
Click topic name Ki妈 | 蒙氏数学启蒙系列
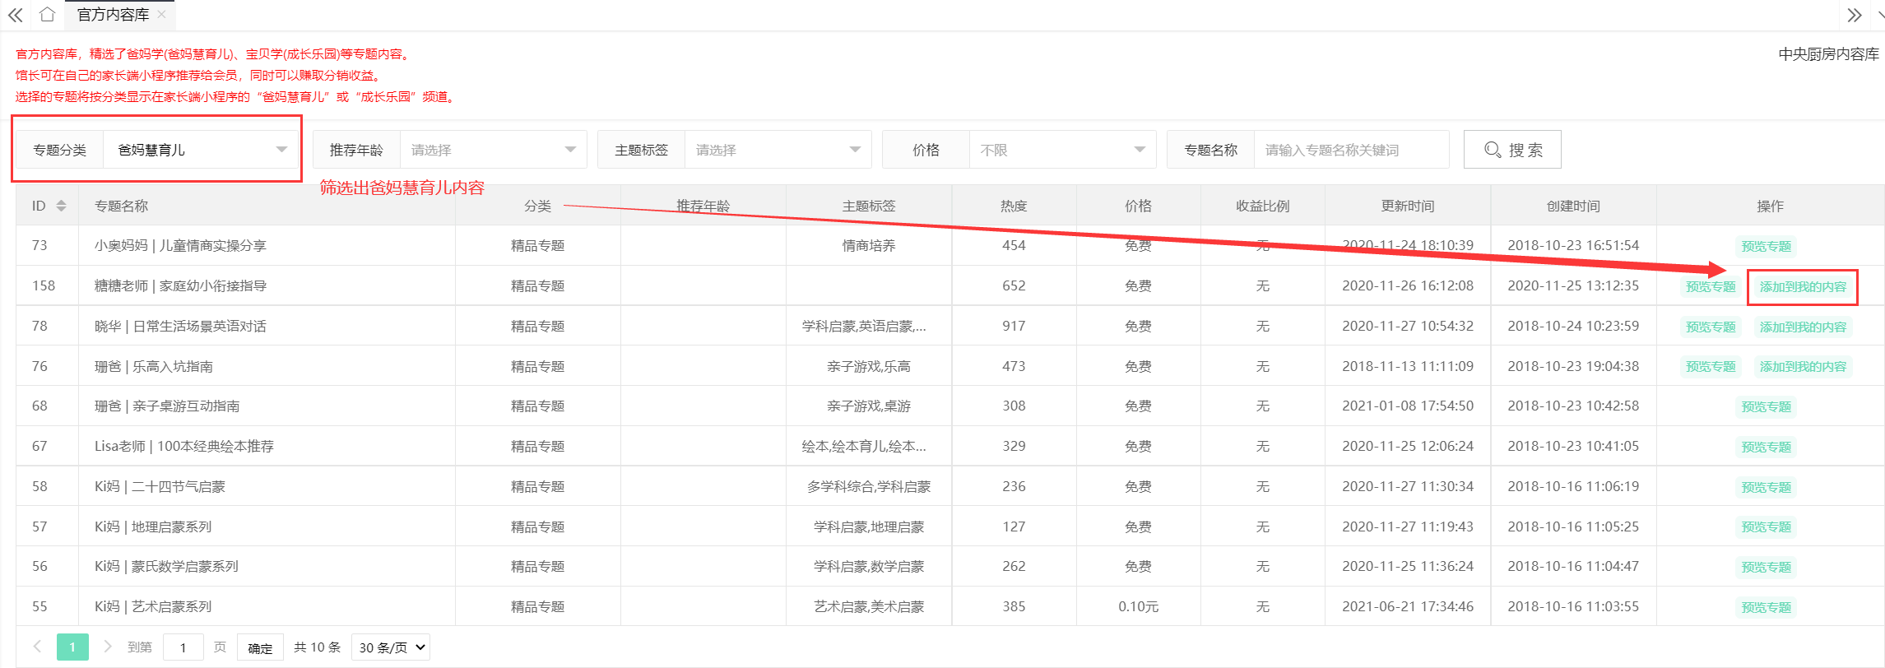166,566
